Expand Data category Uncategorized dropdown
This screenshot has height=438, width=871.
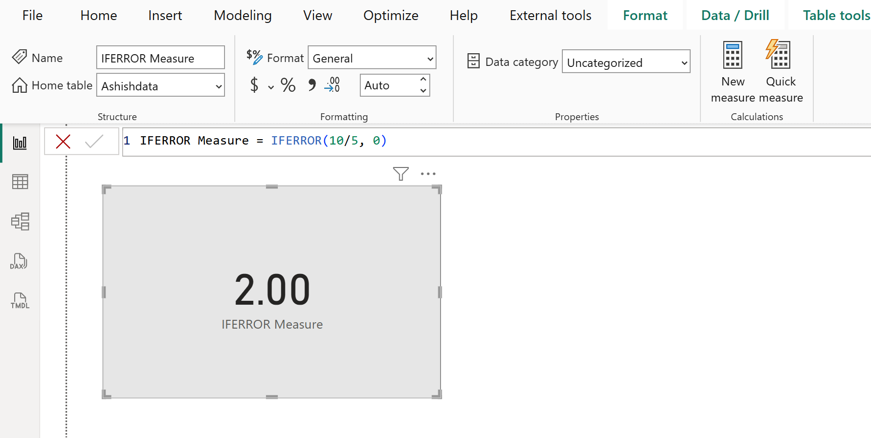684,63
